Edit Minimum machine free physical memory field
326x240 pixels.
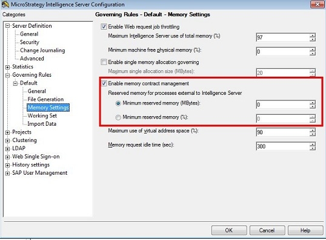pos(283,51)
